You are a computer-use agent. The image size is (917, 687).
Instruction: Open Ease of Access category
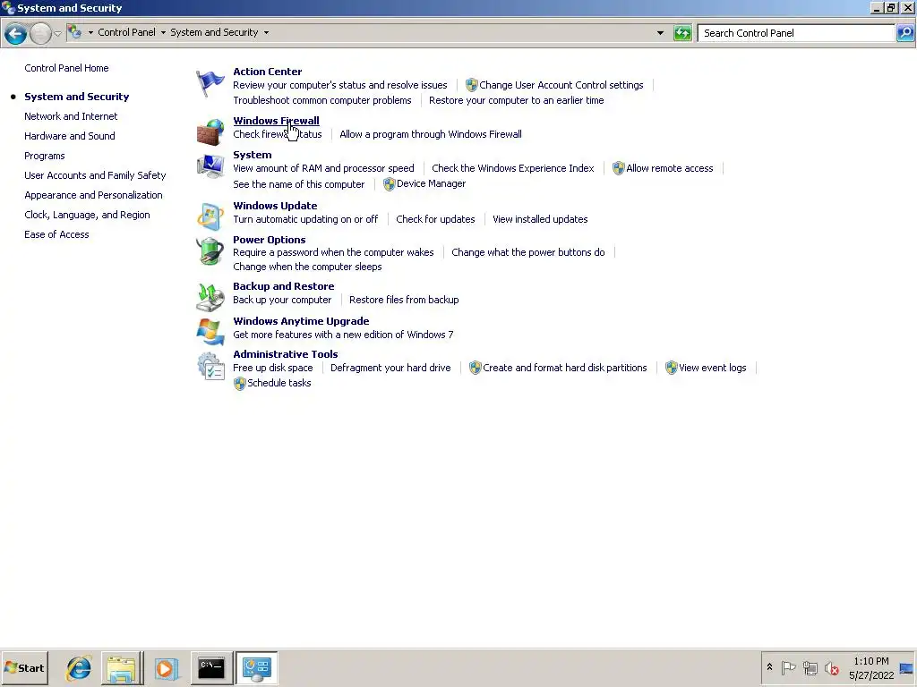tap(56, 234)
